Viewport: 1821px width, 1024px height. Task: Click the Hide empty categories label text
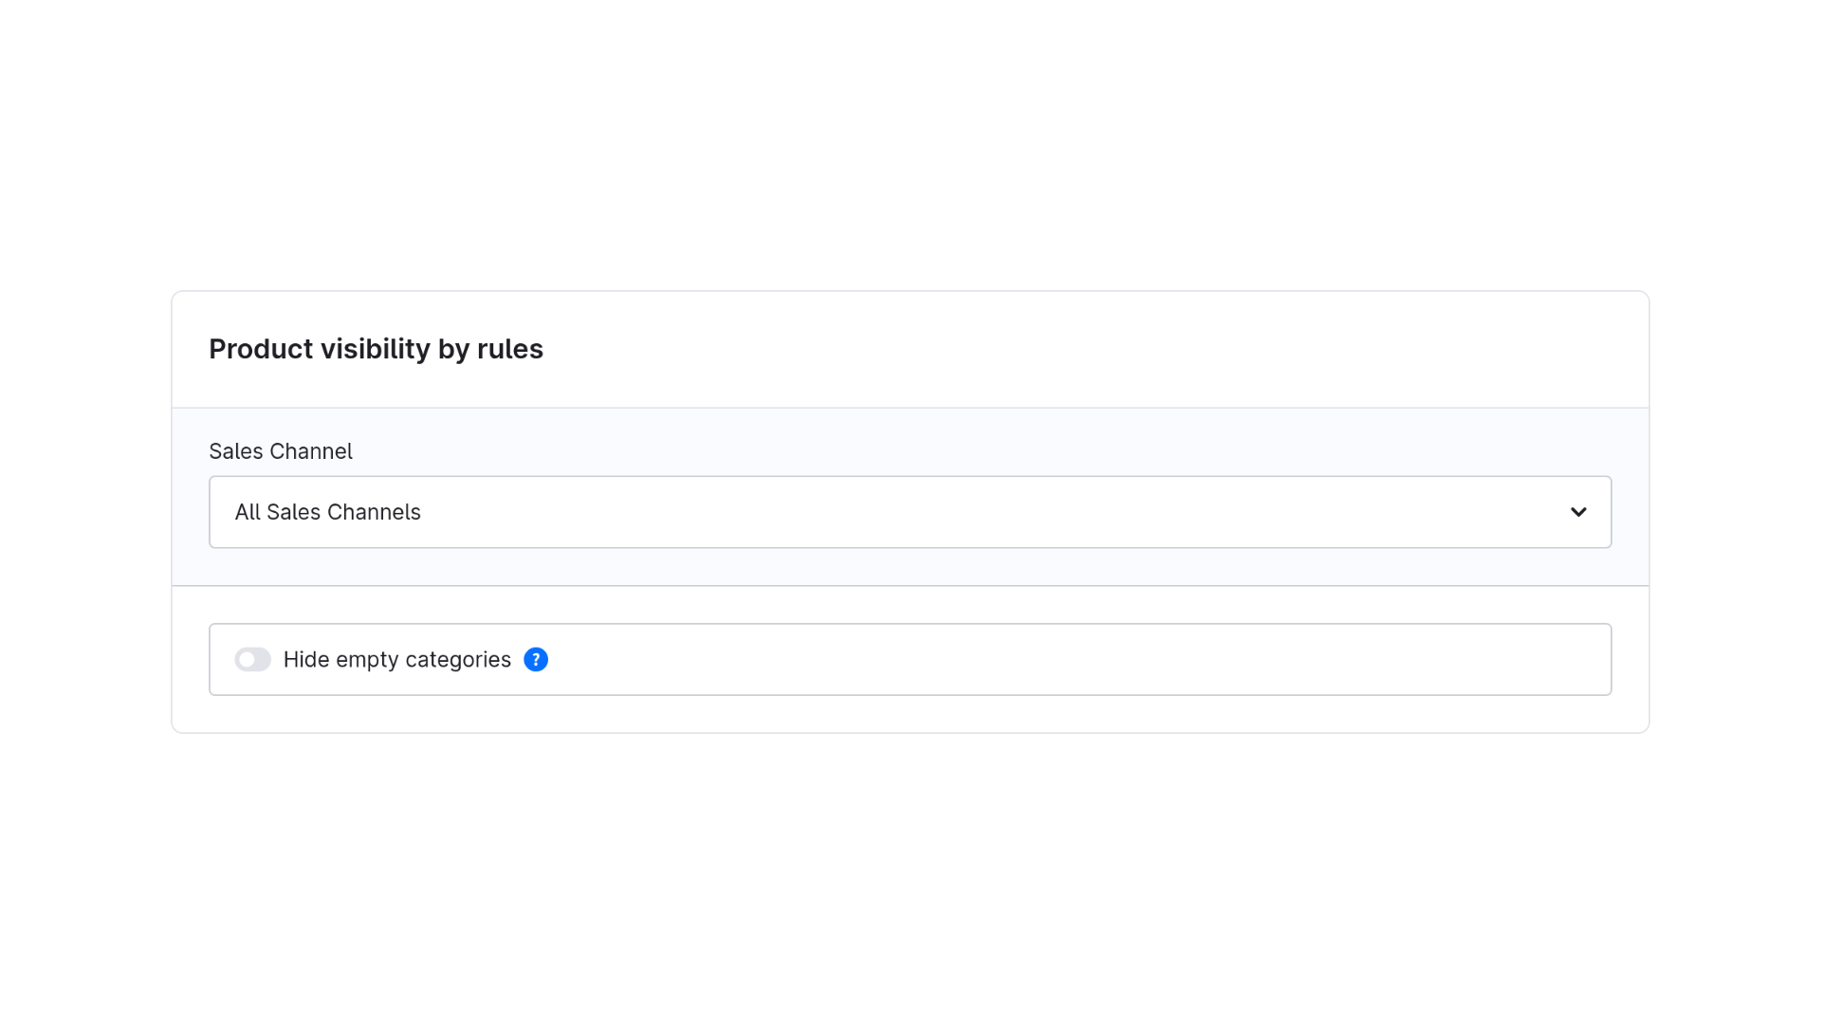(396, 659)
